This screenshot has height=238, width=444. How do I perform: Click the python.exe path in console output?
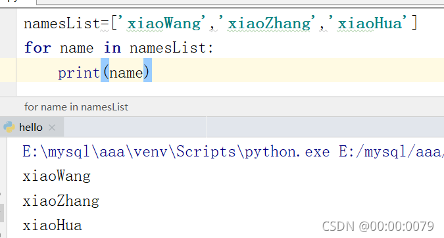tap(176, 152)
